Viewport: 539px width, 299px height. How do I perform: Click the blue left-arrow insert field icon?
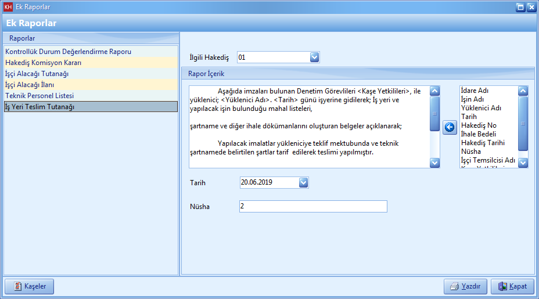[x=450, y=128]
